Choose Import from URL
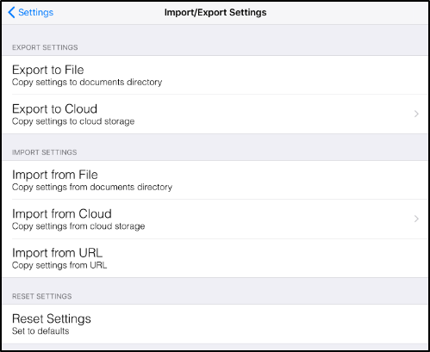Screen dimensions: 430x352 (215, 258)
